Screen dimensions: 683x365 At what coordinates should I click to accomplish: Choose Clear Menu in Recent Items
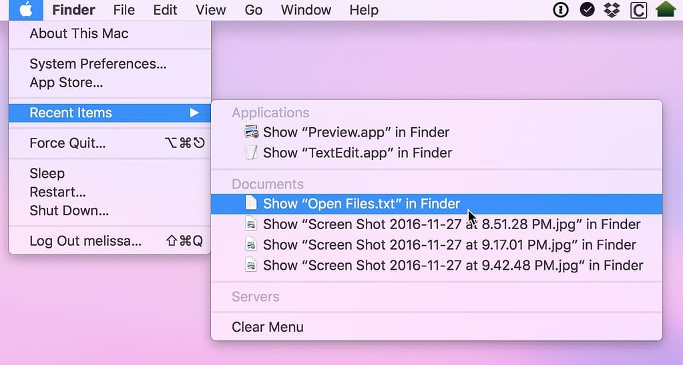[268, 327]
